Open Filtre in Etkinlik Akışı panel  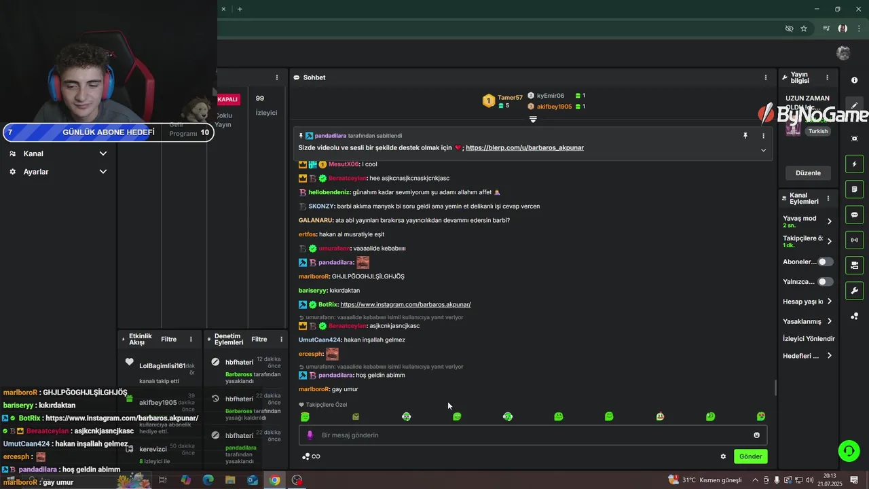168,339
